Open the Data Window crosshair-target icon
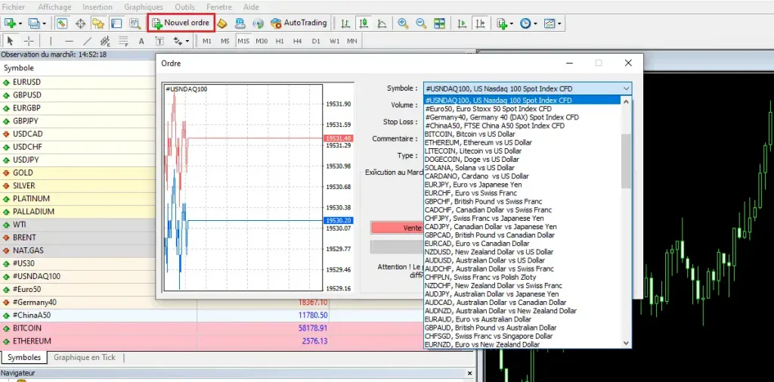 (x=80, y=23)
